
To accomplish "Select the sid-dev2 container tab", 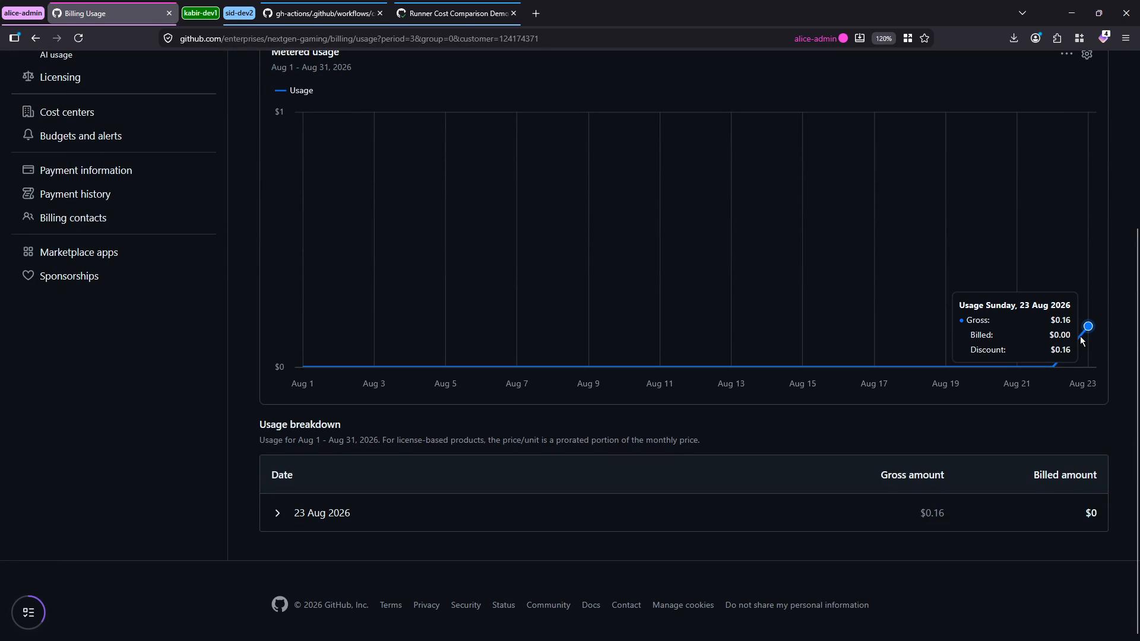I will pyautogui.click(x=239, y=13).
